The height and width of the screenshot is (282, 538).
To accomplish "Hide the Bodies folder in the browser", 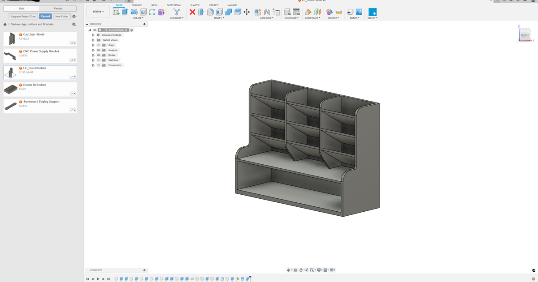I will (99, 55).
